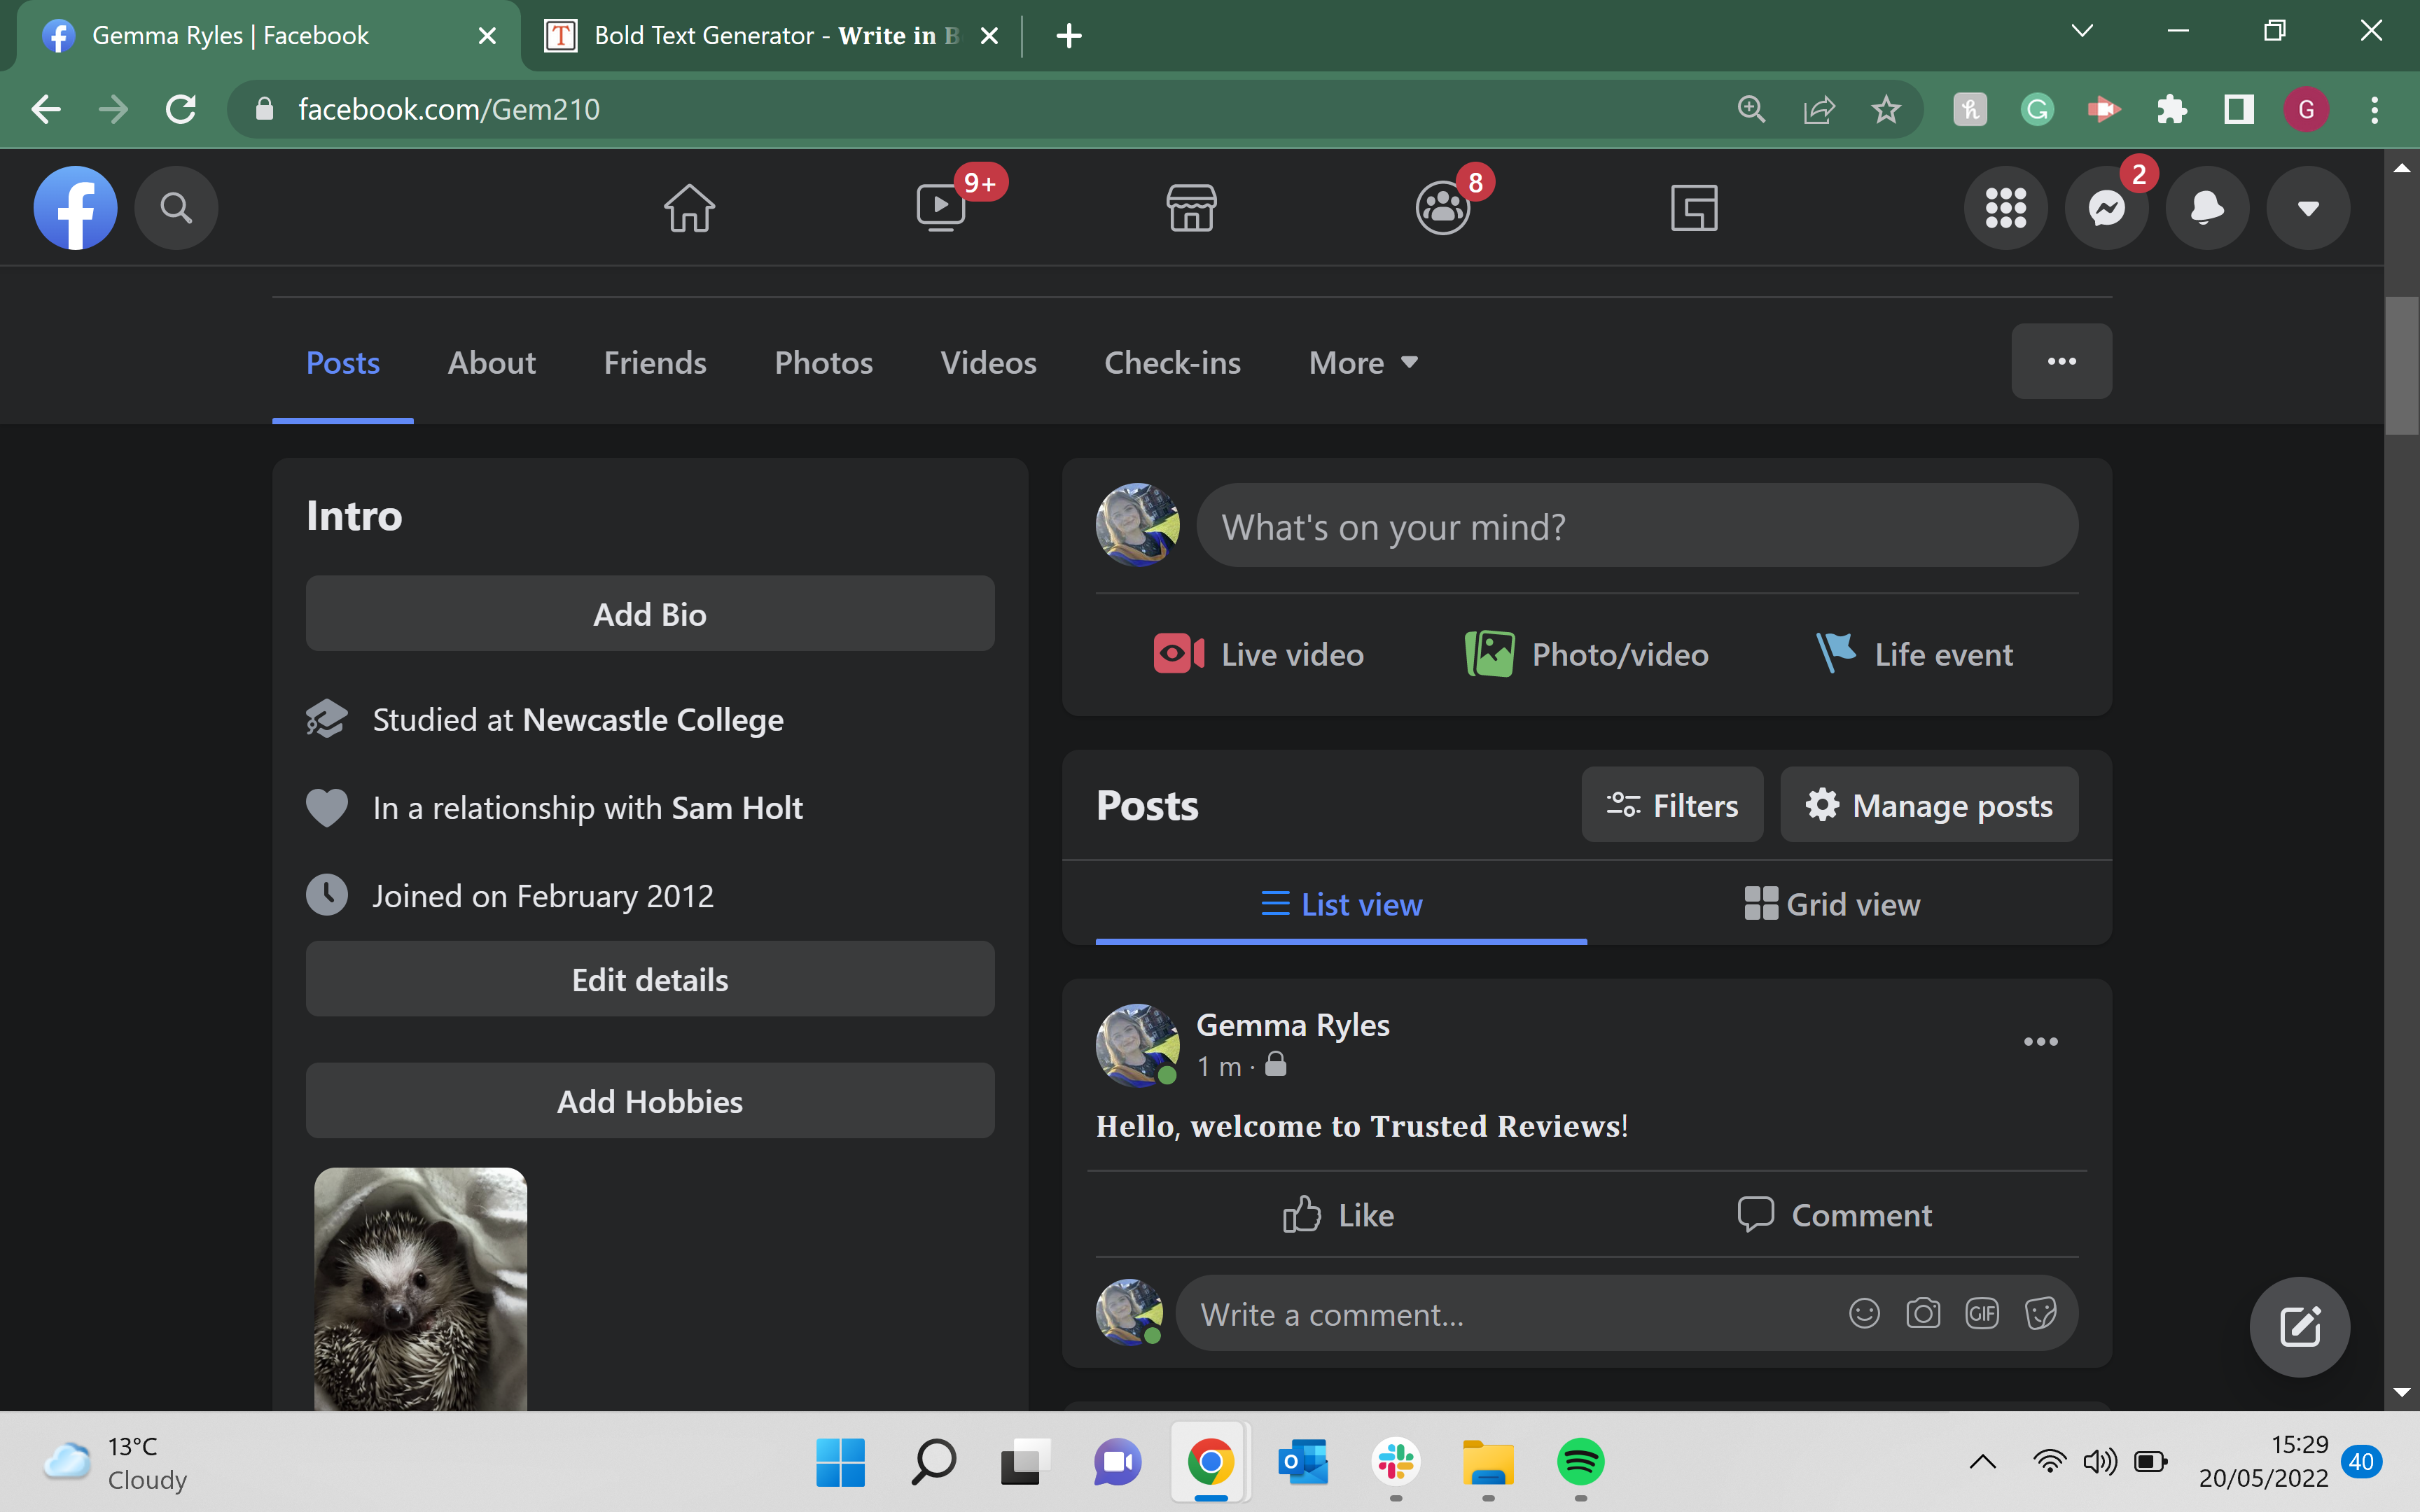Screen dimensions: 2420x1512
Task: Add a Photo/video to a post
Action: point(1587,654)
